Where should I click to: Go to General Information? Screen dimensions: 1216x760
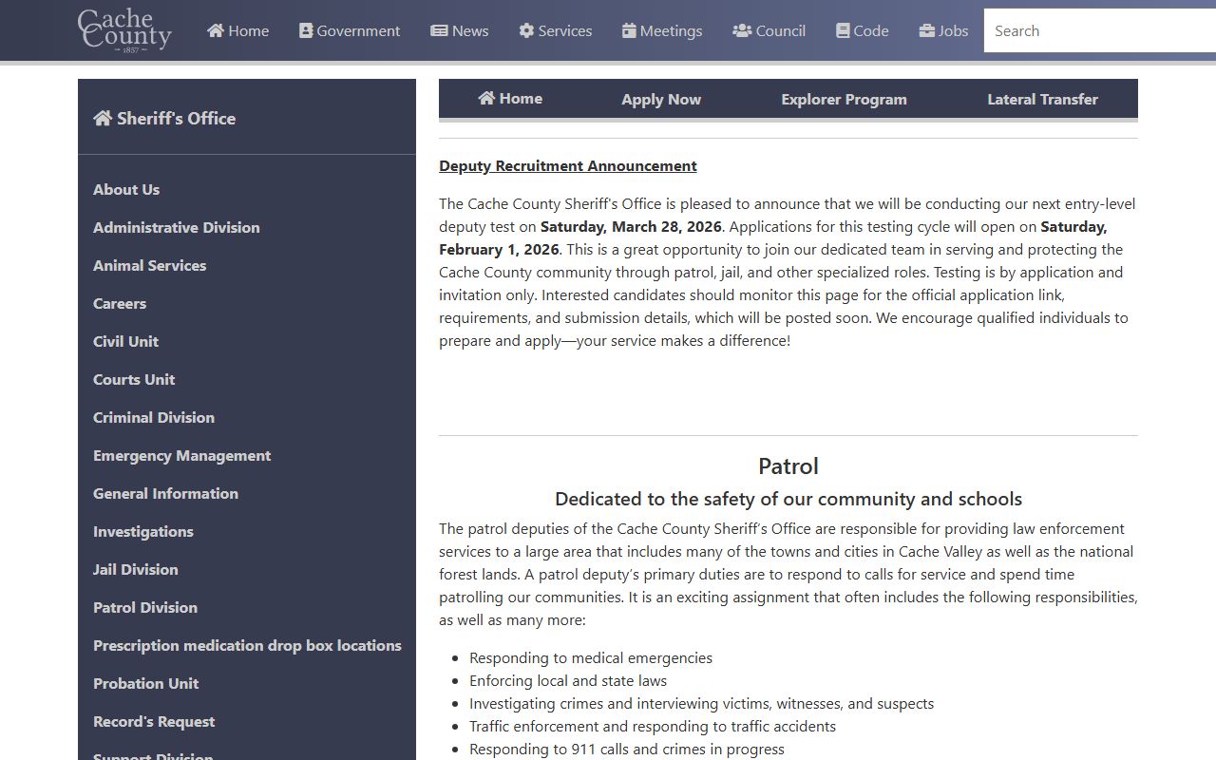pyautogui.click(x=166, y=493)
